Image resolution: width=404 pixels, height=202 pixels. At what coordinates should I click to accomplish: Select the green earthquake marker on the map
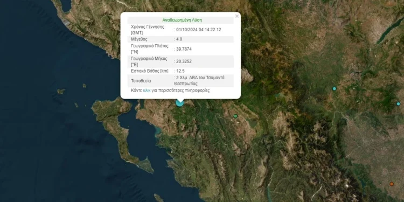click(x=235, y=116)
